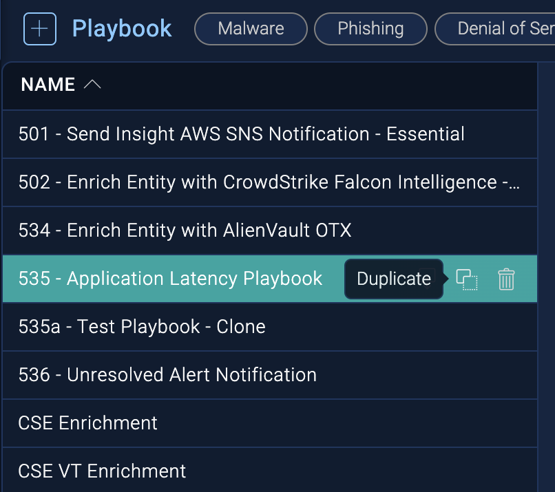Select 534 - Enrich Entity with AlienVault OTX
Image resolution: width=555 pixels, height=492 pixels.
coord(185,231)
